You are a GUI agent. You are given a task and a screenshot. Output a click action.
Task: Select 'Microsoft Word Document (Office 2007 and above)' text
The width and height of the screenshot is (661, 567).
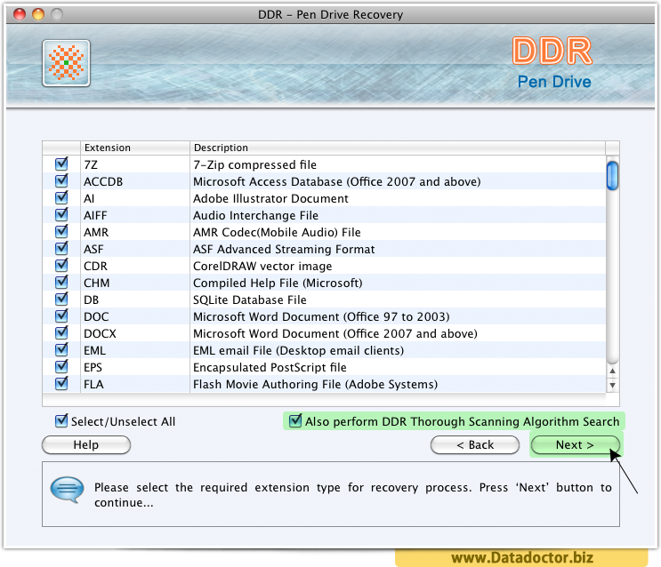pyautogui.click(x=335, y=333)
